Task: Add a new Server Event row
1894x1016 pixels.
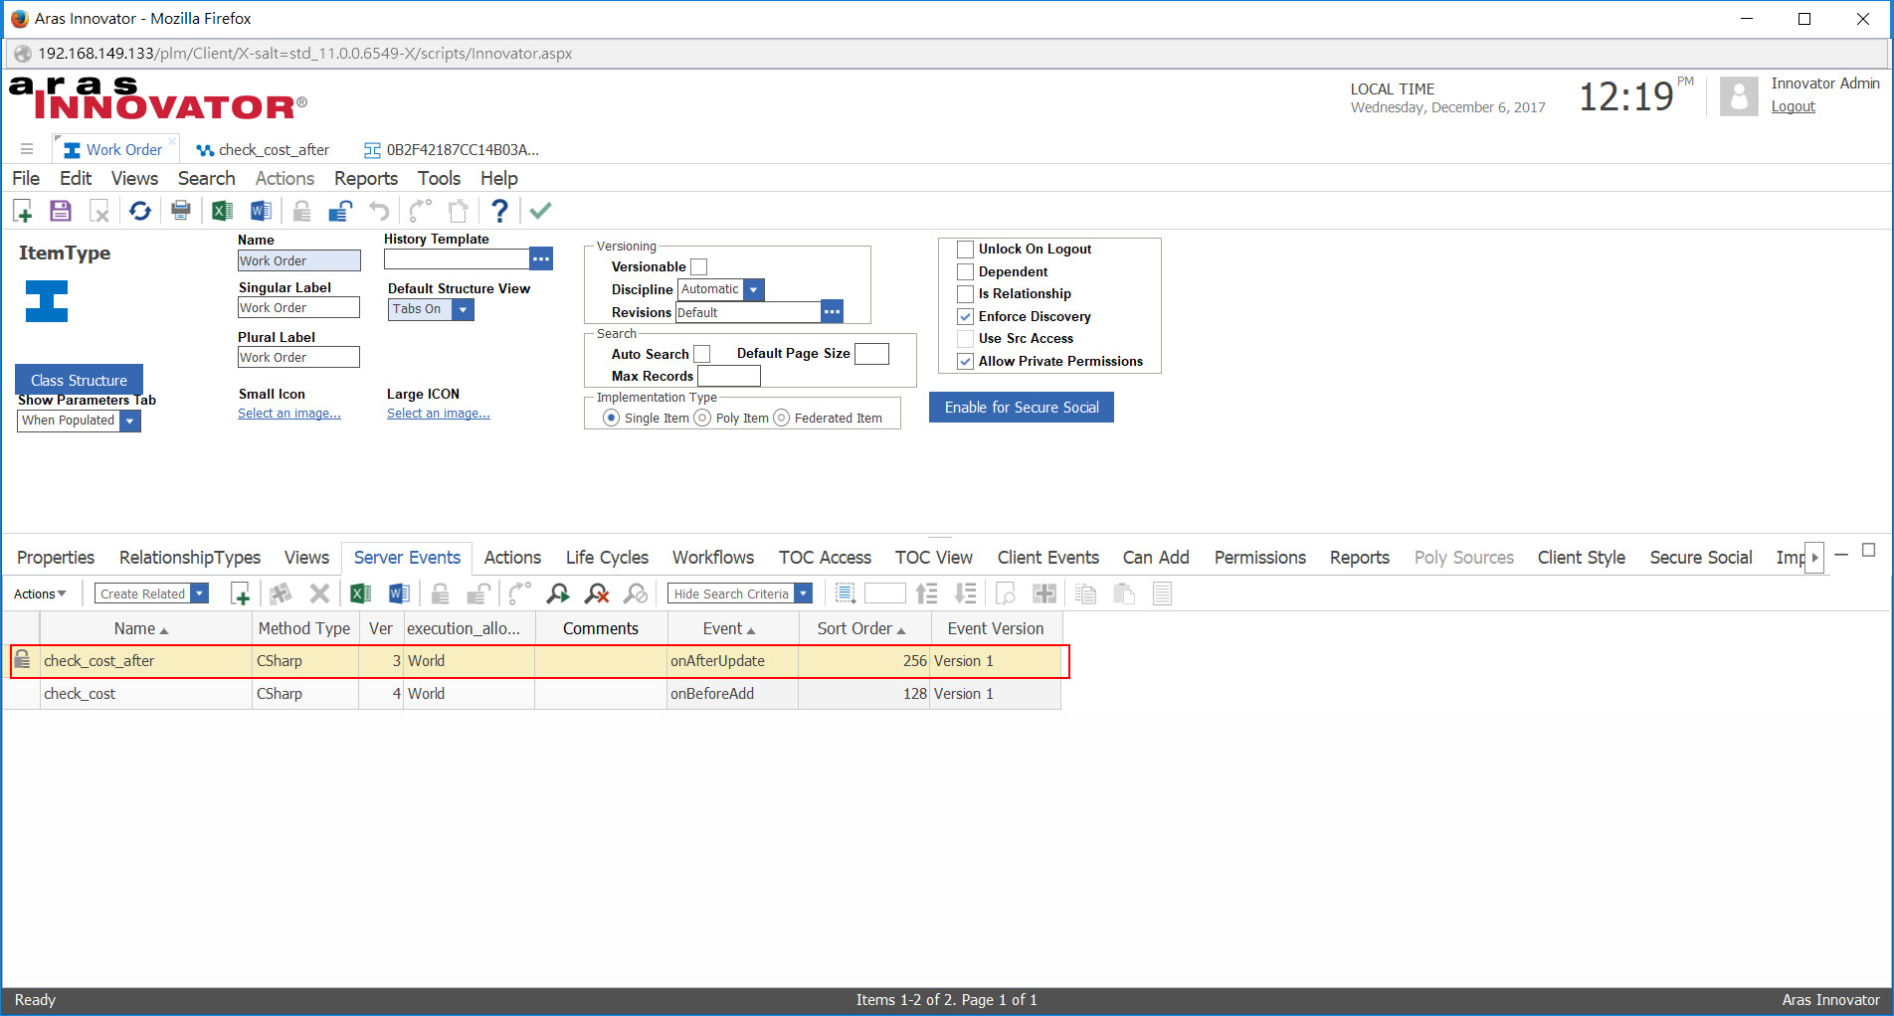Action: tap(240, 593)
